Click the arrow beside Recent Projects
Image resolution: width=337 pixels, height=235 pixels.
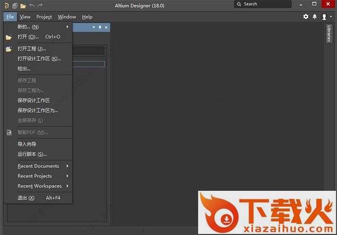pyautogui.click(x=67, y=176)
